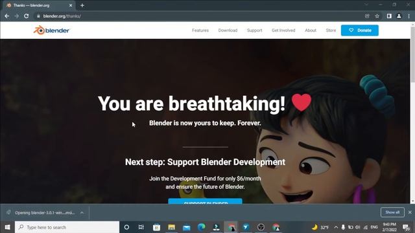
Task: Click the blue Donate button
Action: click(x=360, y=30)
